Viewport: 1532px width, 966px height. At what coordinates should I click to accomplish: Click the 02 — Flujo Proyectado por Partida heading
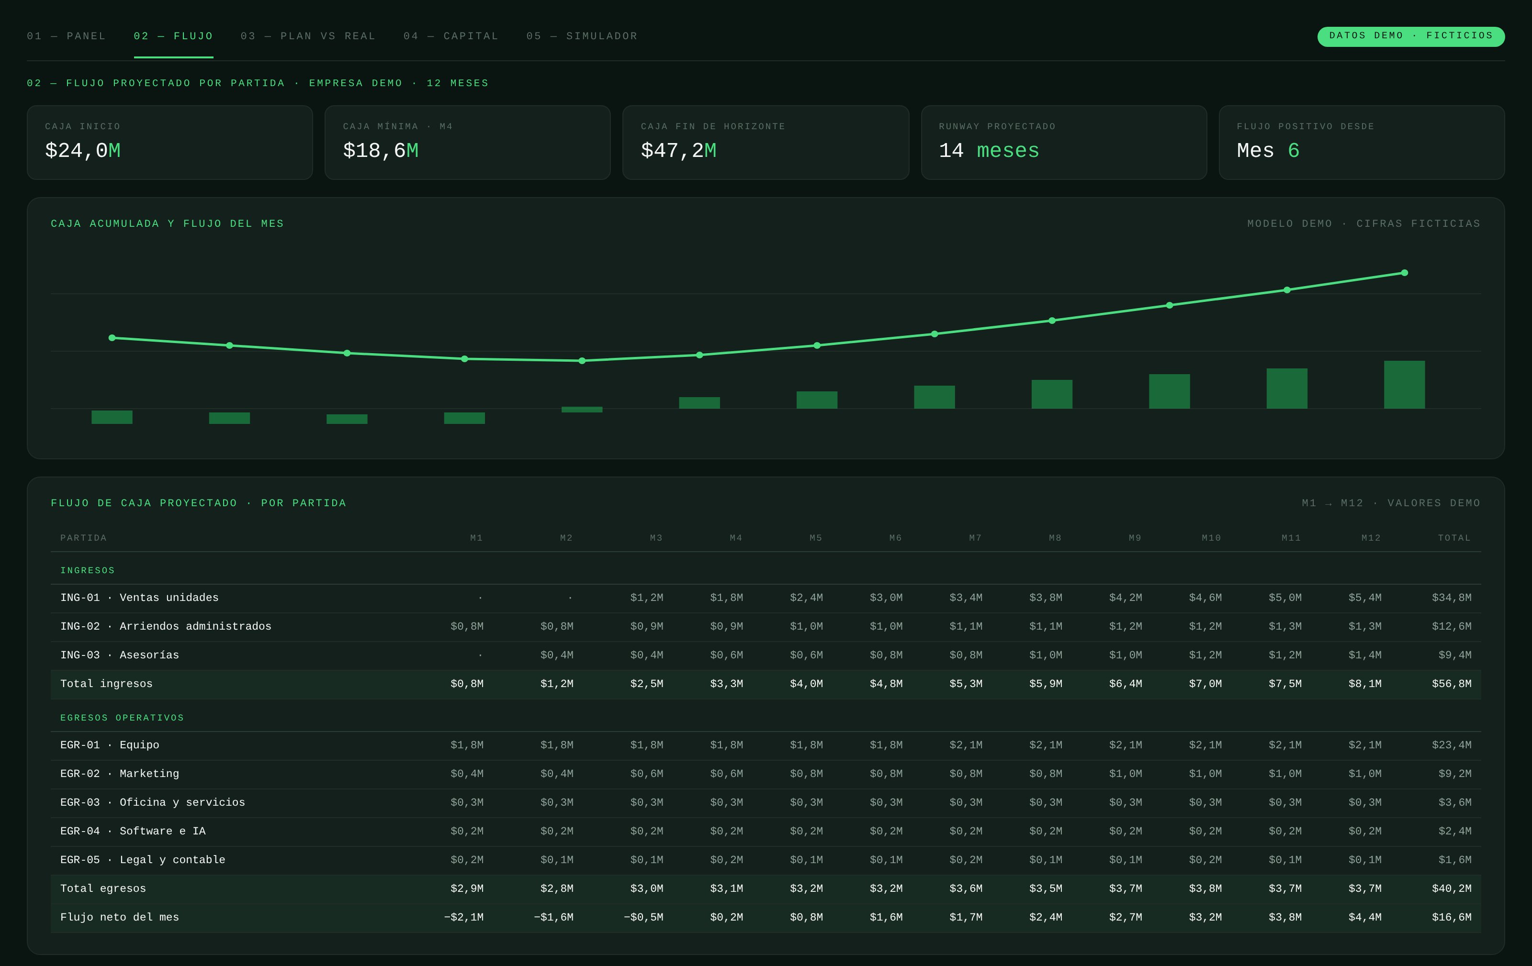[x=258, y=83]
